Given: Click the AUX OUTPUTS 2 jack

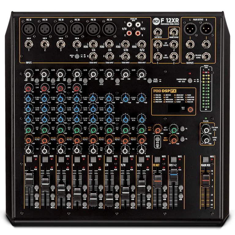Looking at the screenshot, I should [174, 44].
